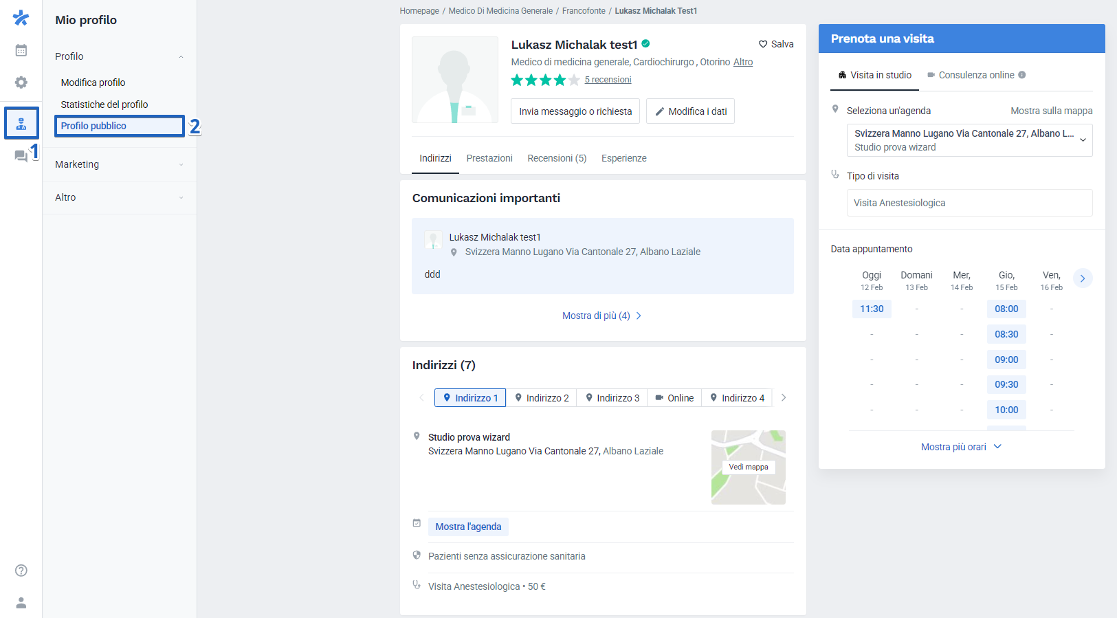1117x618 pixels.
Task: Switch to the Recensioni (5) tab
Action: click(x=557, y=158)
